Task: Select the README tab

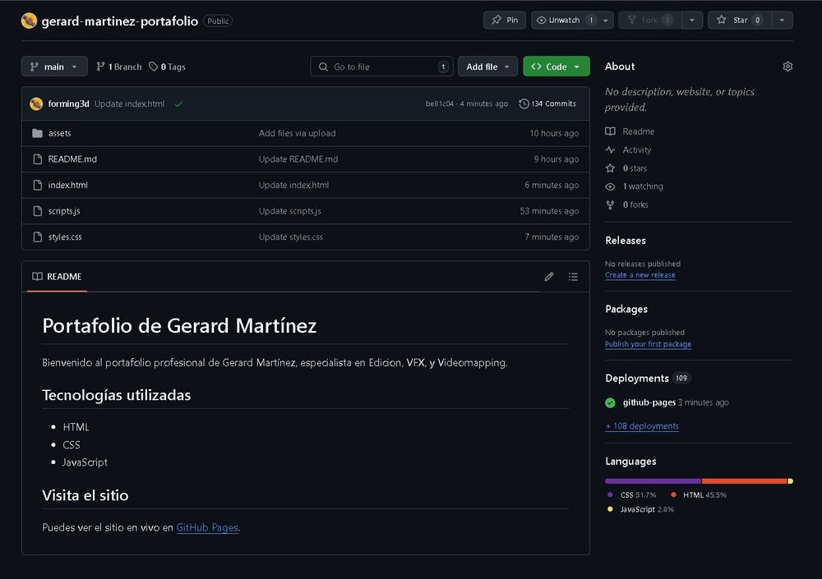Action: coord(57,276)
